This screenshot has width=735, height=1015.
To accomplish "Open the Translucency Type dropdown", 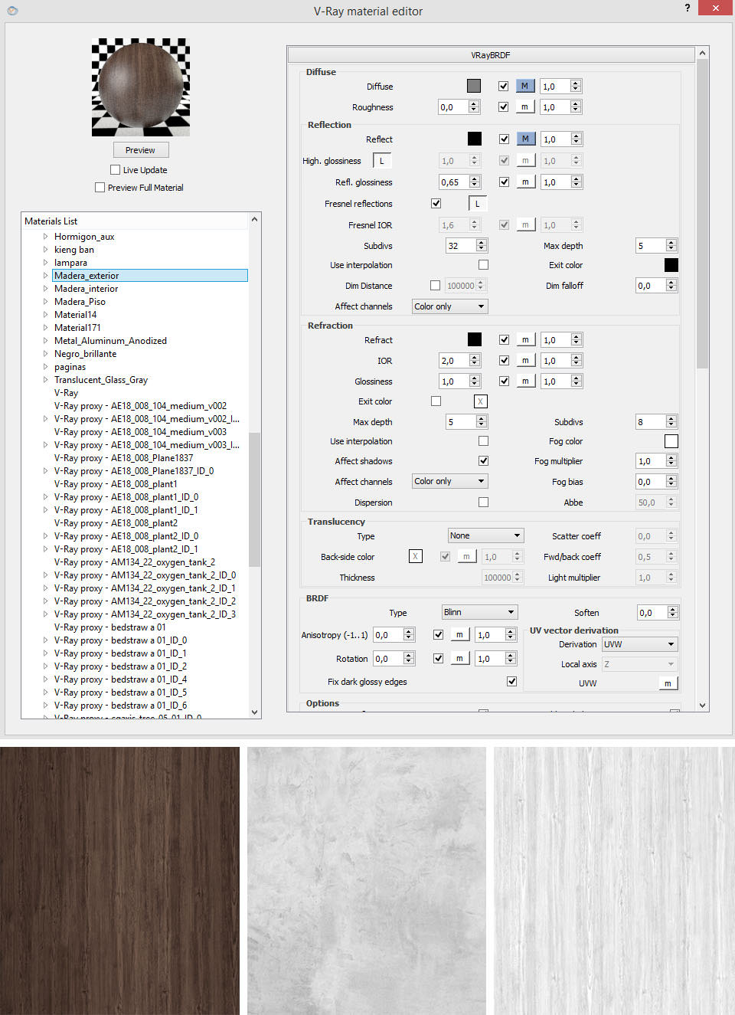I will click(485, 535).
